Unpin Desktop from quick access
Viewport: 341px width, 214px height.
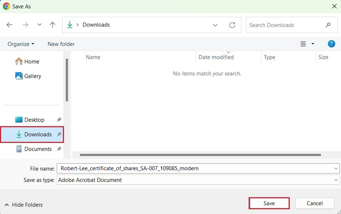(x=59, y=119)
